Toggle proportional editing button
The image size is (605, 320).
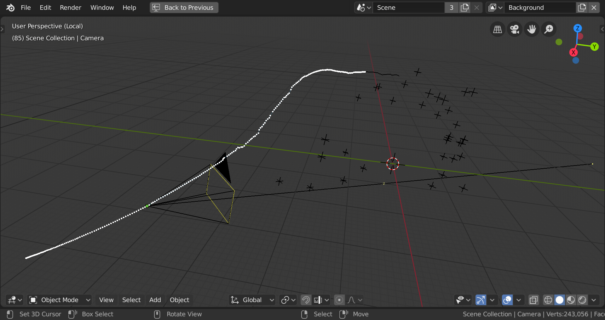339,300
